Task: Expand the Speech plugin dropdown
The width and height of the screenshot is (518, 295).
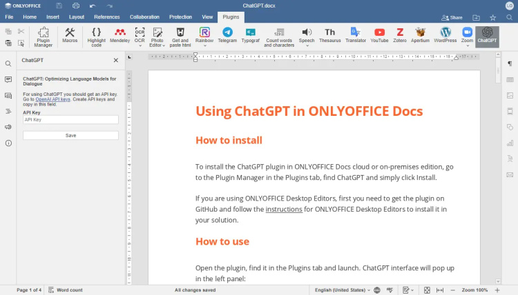Action: click(307, 45)
